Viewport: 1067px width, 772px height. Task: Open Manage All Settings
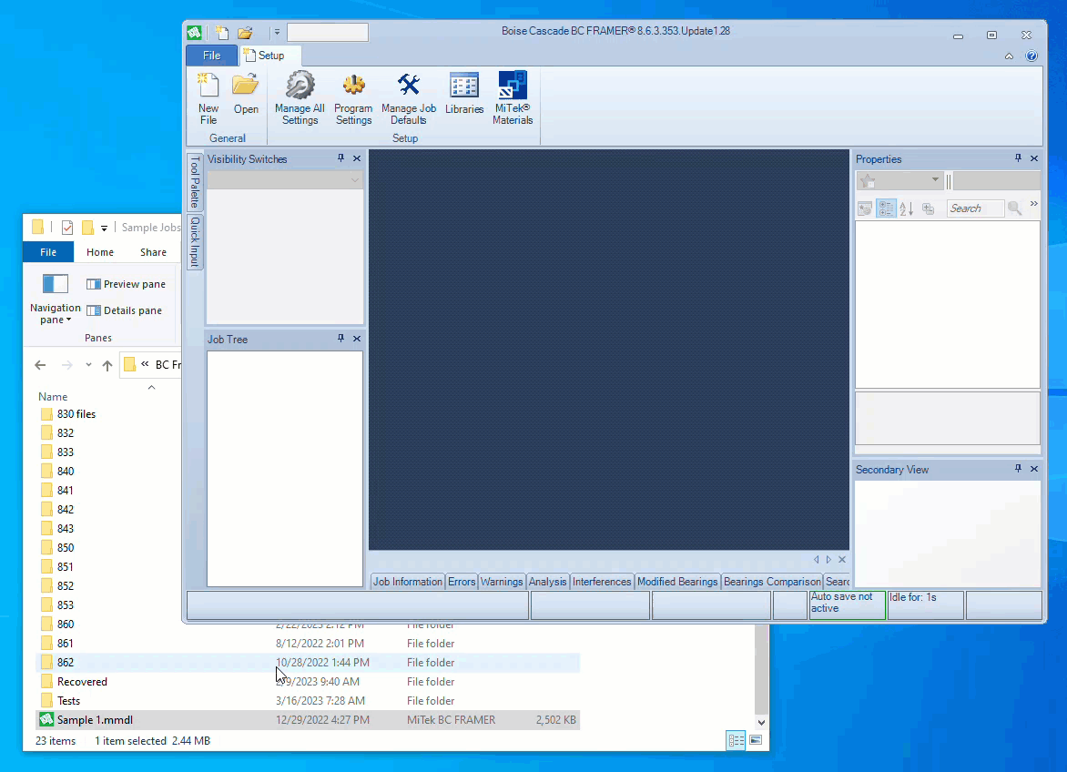point(300,98)
